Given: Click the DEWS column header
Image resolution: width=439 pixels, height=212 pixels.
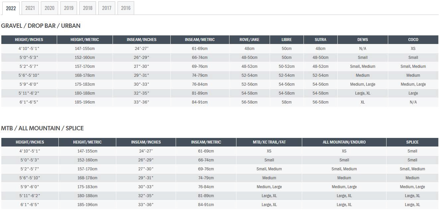Looking at the screenshot, I should 363,40.
